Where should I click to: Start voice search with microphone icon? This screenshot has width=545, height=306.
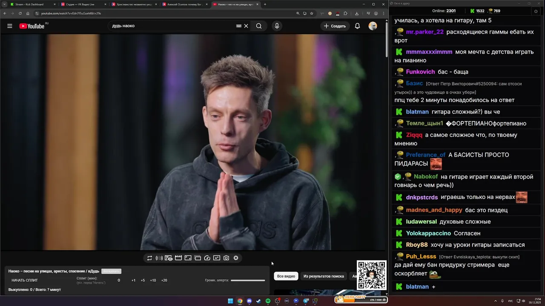click(277, 26)
